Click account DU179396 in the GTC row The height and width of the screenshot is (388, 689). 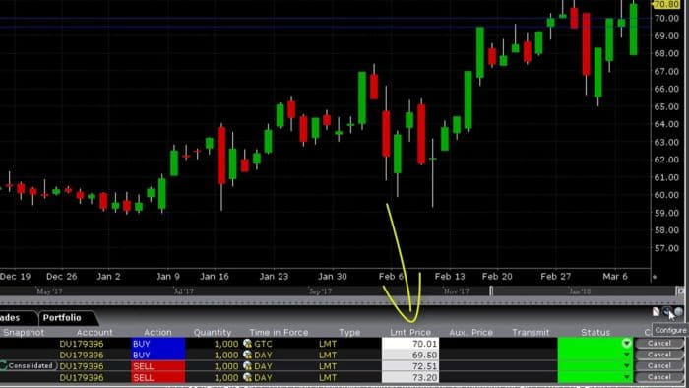82,344
